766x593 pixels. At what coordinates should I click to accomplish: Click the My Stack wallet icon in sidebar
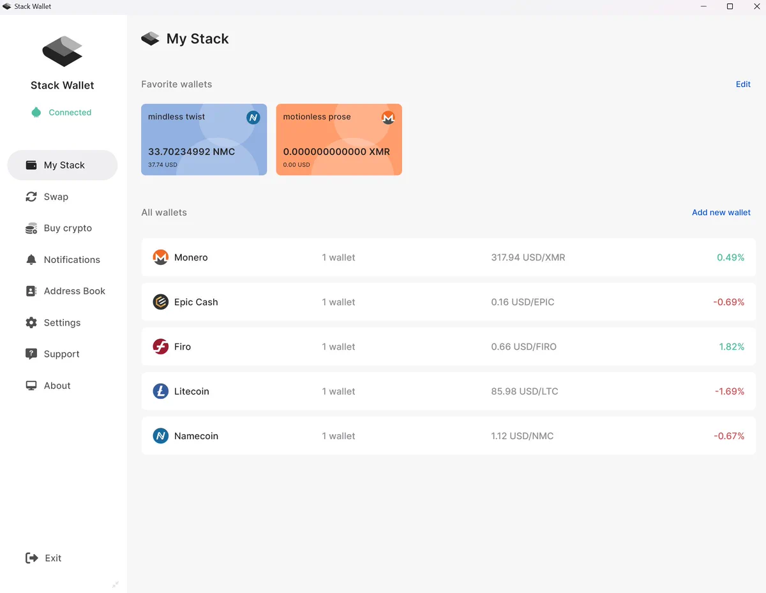coord(31,165)
